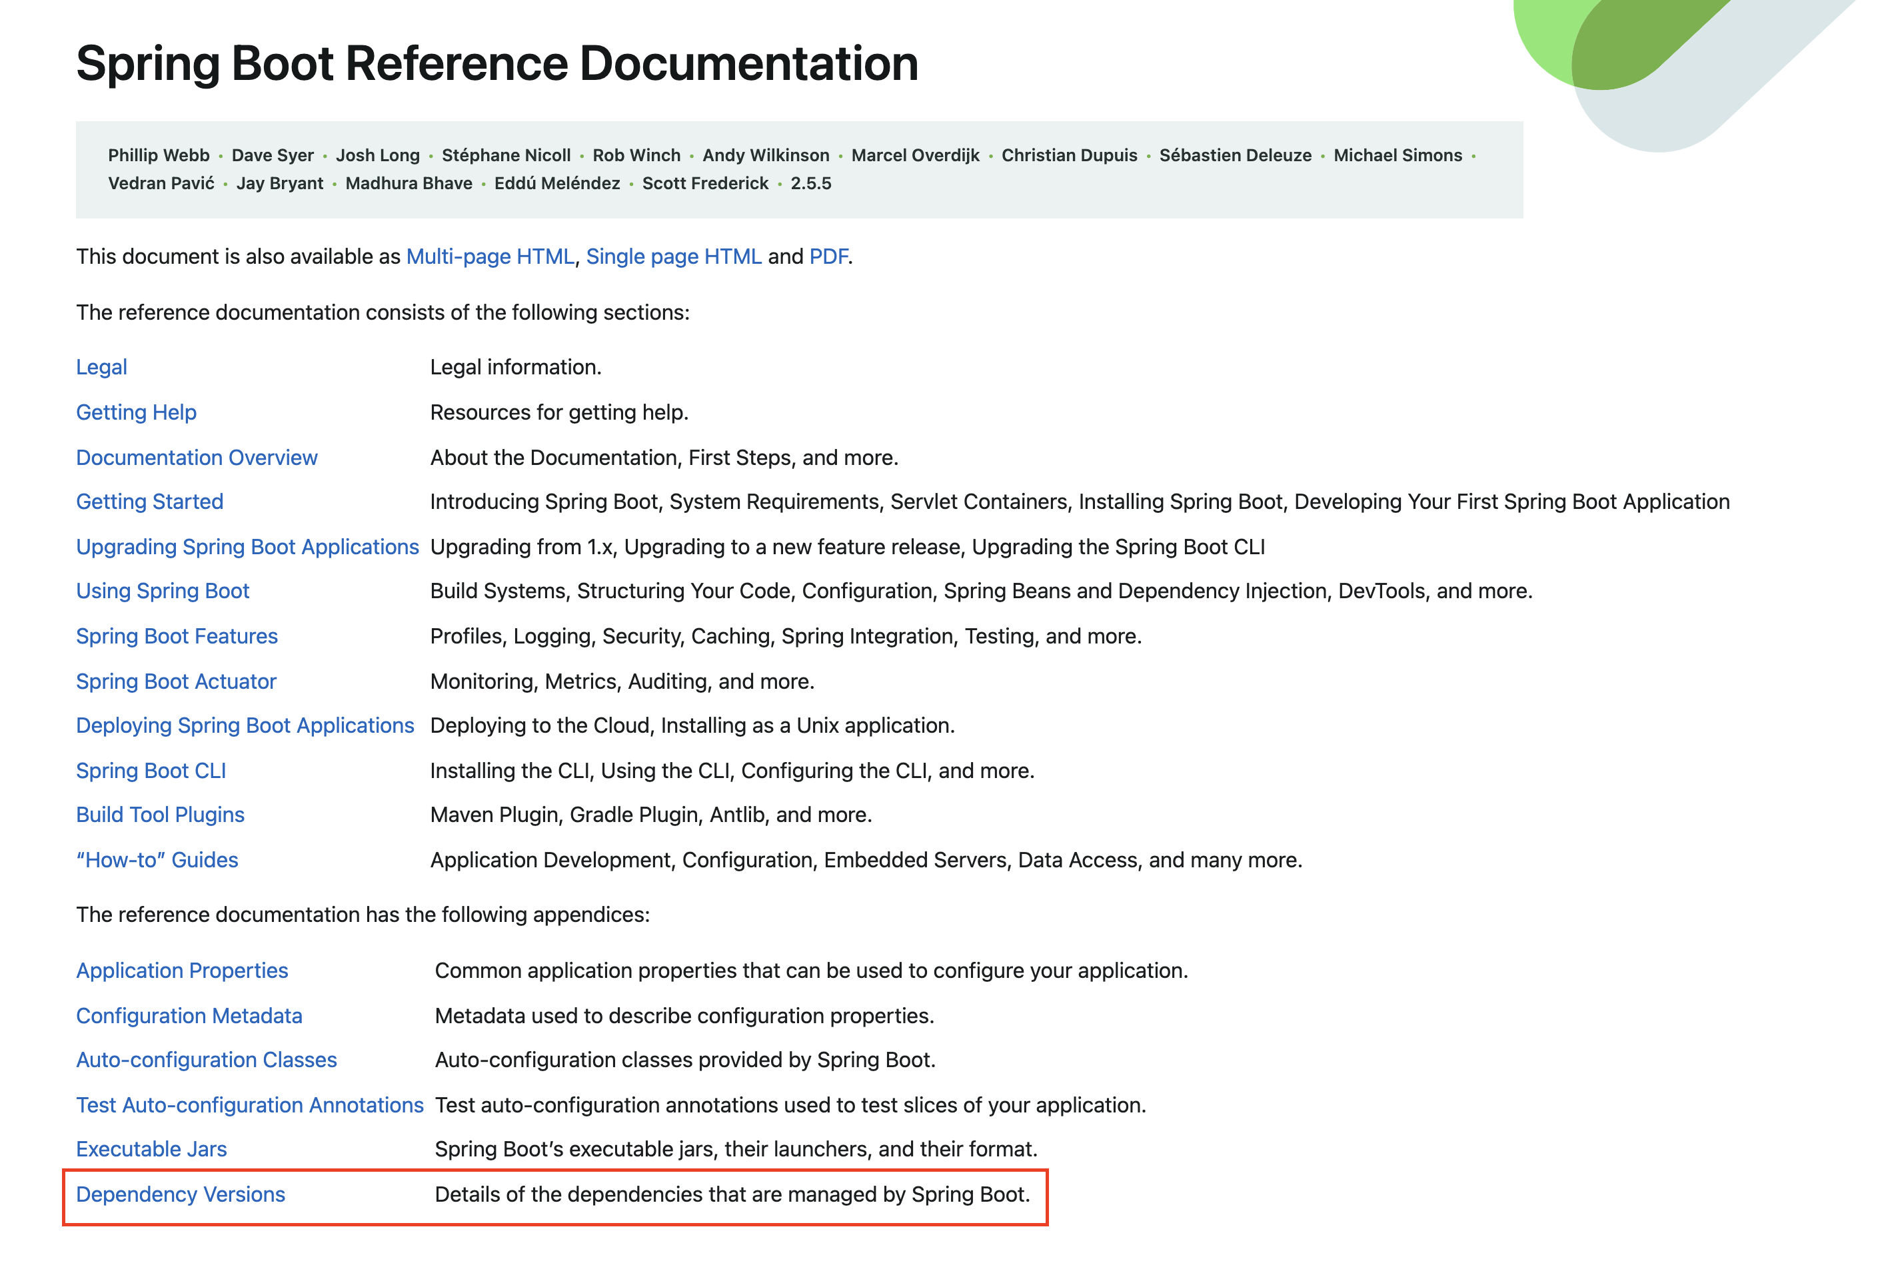Image resolution: width=1882 pixels, height=1263 pixels.
Task: Go to the Legal section
Action: coord(101,367)
